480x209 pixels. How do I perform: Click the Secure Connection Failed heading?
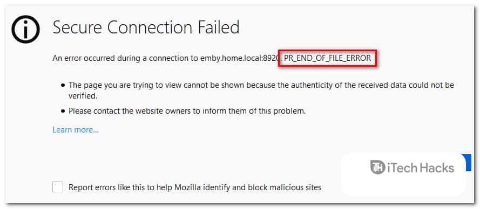(x=146, y=27)
